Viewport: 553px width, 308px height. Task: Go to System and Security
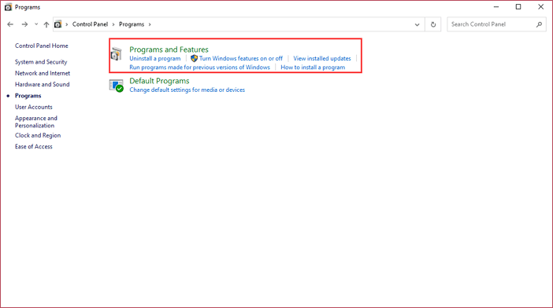coord(41,62)
